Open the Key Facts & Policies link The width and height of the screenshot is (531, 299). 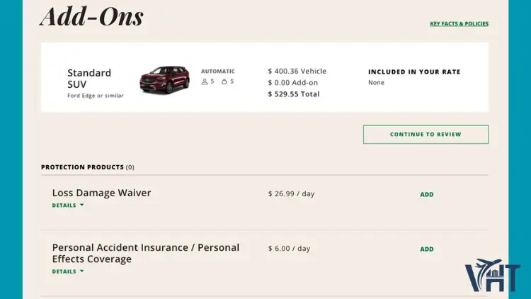[x=459, y=24]
